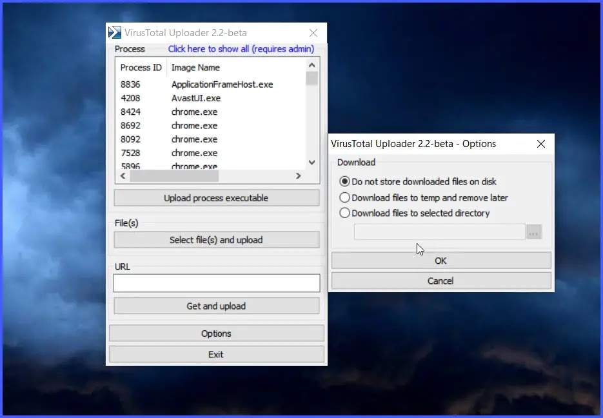Open the Options button in main window
Screen dimensions: 603x418
[x=217, y=333]
